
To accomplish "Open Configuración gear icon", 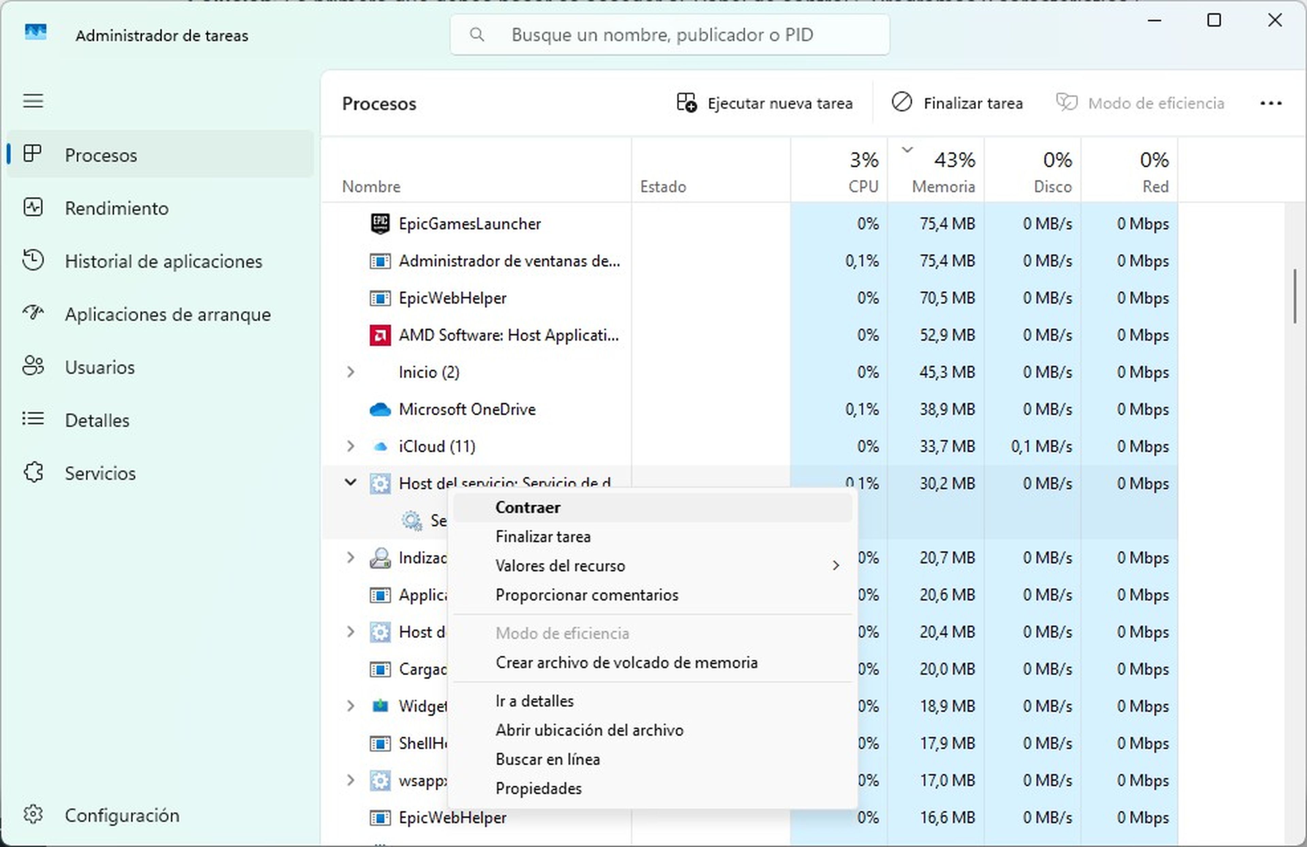I will [x=32, y=815].
